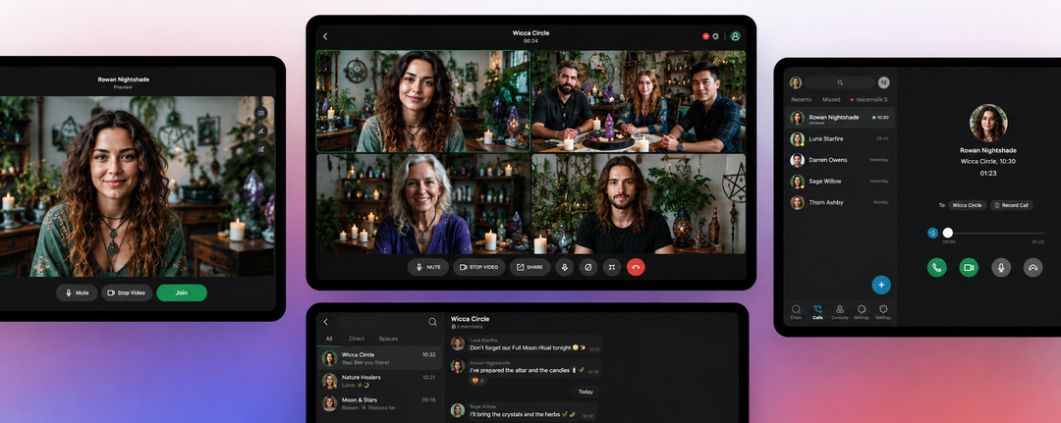Open Contacts in the bottom navigation bar
Image resolution: width=1061 pixels, height=423 pixels.
pyautogui.click(x=839, y=311)
